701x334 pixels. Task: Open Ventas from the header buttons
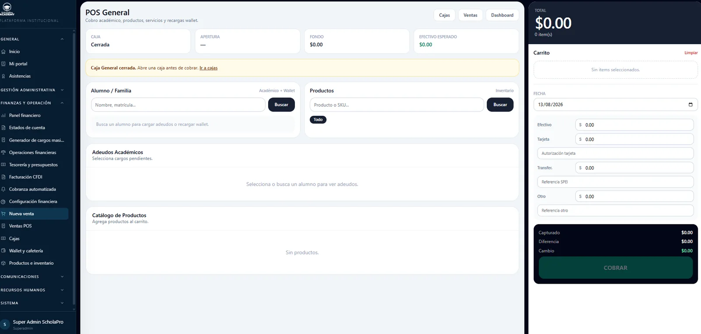[471, 15]
